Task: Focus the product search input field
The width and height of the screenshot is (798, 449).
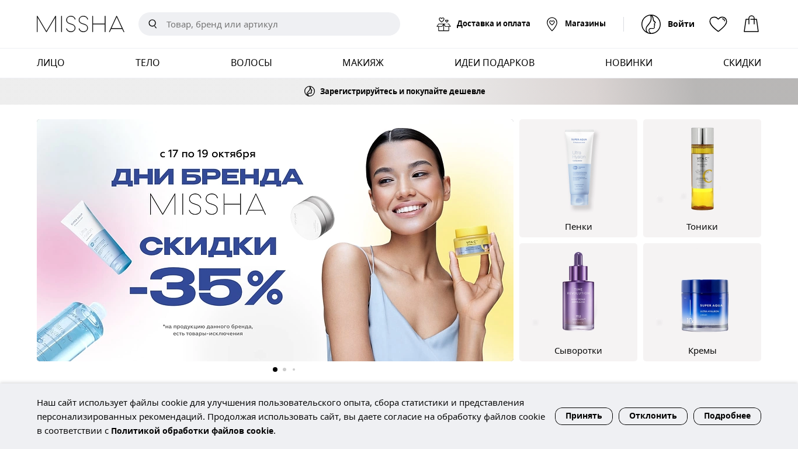Action: pos(269,24)
